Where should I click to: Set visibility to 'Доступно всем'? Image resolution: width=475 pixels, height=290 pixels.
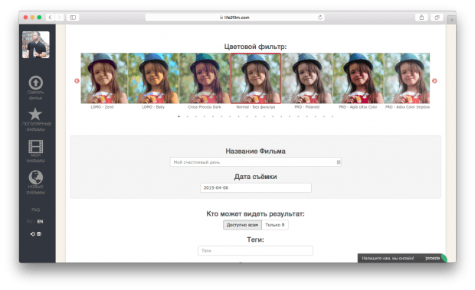242,225
